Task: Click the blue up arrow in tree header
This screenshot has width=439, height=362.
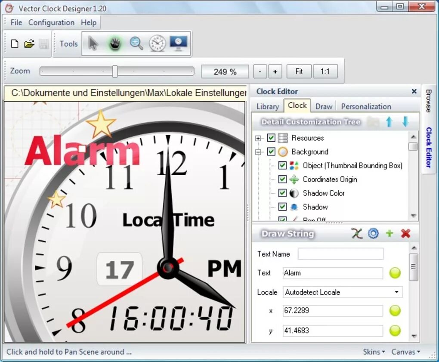Action: (x=389, y=122)
